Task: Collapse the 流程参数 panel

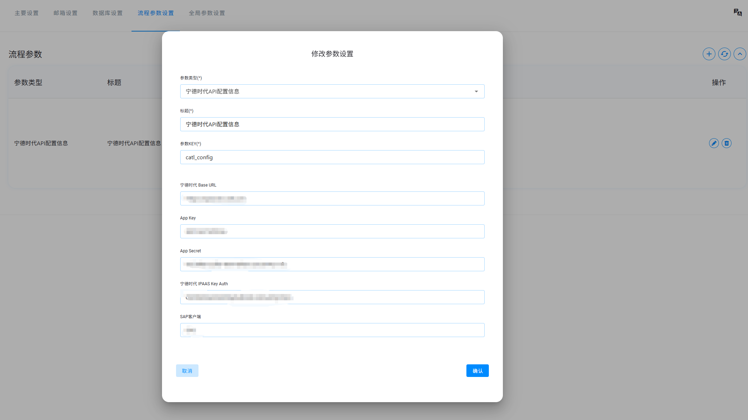Action: point(740,54)
